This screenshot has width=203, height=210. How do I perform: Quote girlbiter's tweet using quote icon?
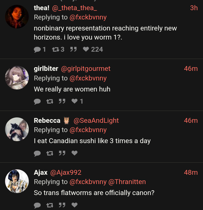[62, 101]
